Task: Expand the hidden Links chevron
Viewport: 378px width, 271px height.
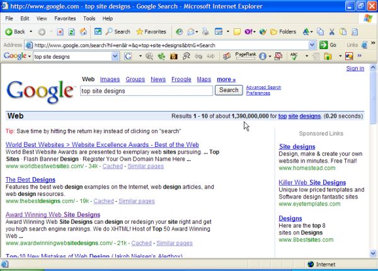Action: (x=373, y=43)
